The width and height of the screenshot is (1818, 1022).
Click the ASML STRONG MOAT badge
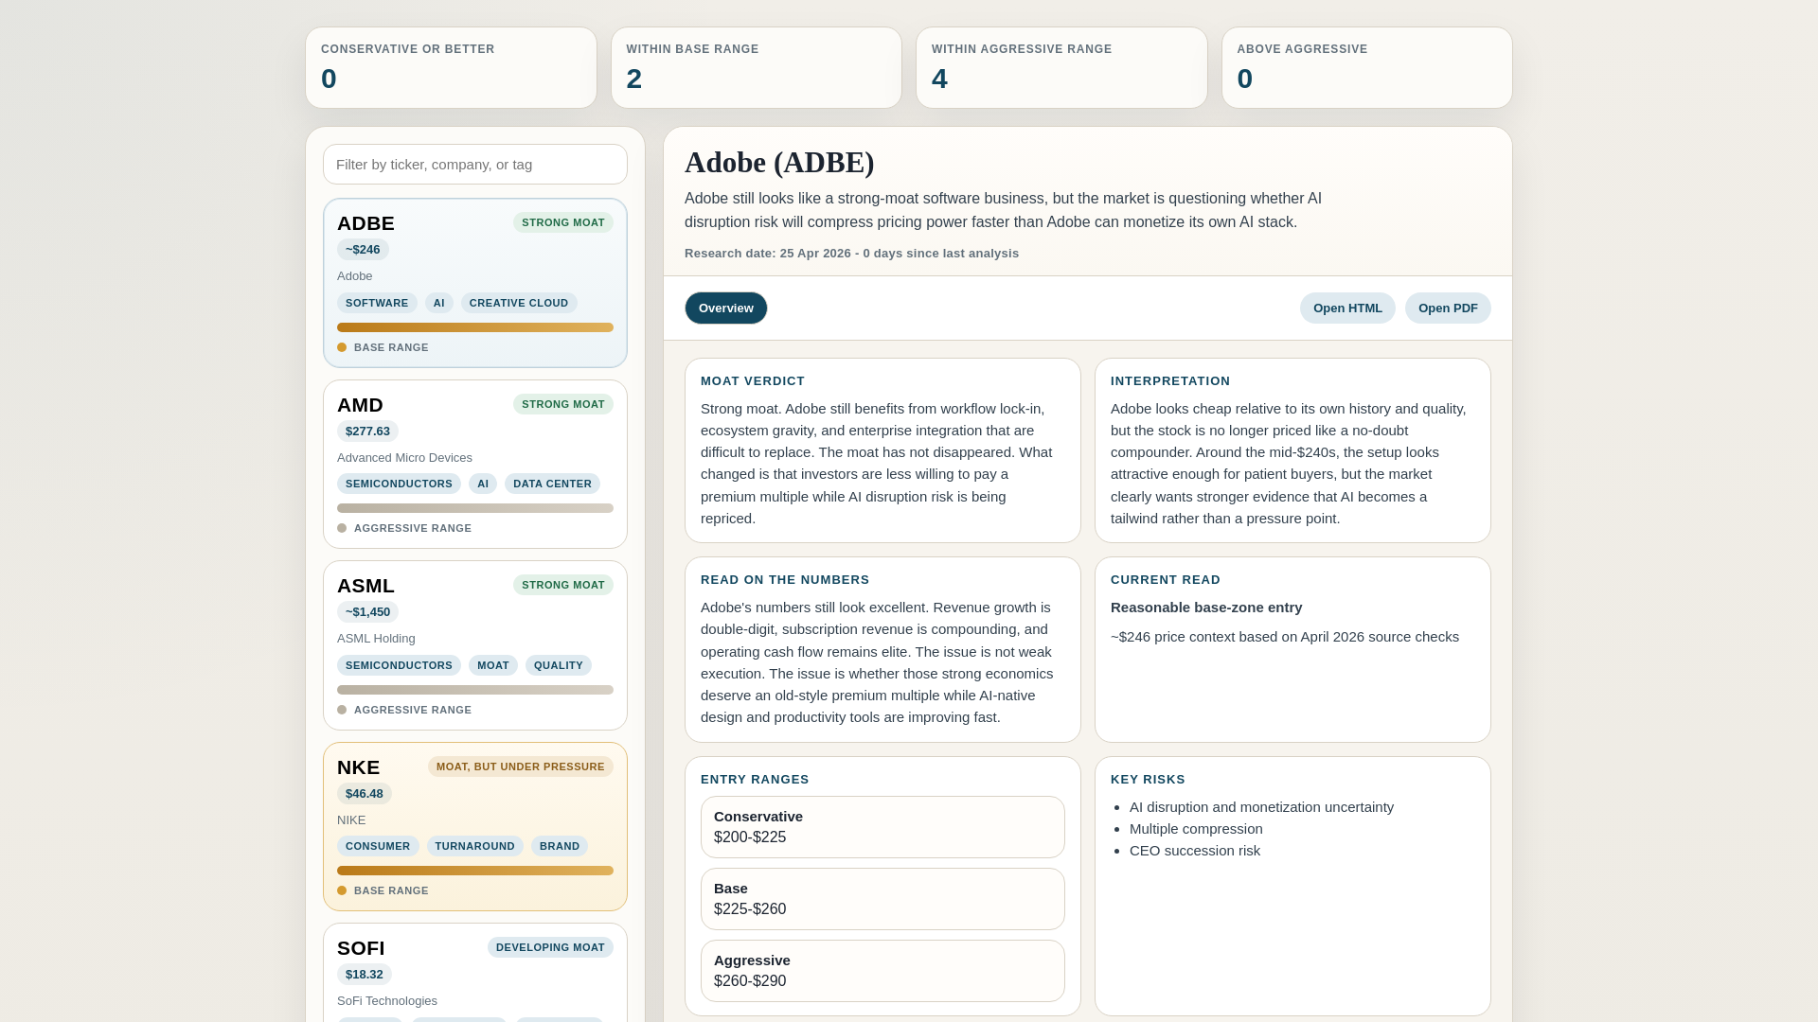[563, 585]
